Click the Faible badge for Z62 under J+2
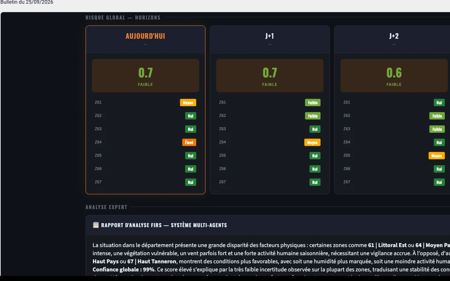Screen dimensions: 450x281 coord(437,116)
